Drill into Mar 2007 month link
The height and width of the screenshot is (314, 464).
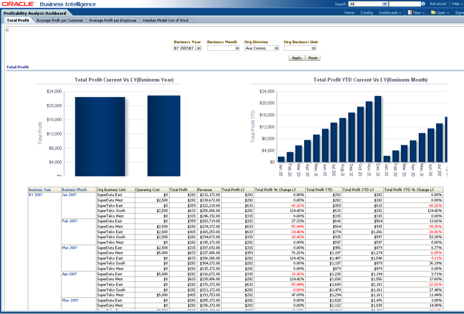pos(69,248)
